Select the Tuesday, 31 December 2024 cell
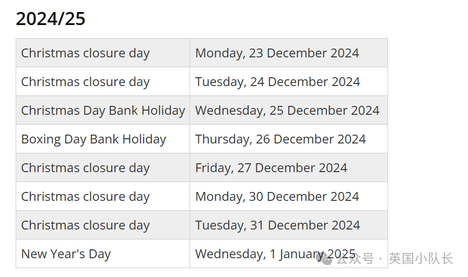This screenshot has height=277, width=468. [289, 225]
